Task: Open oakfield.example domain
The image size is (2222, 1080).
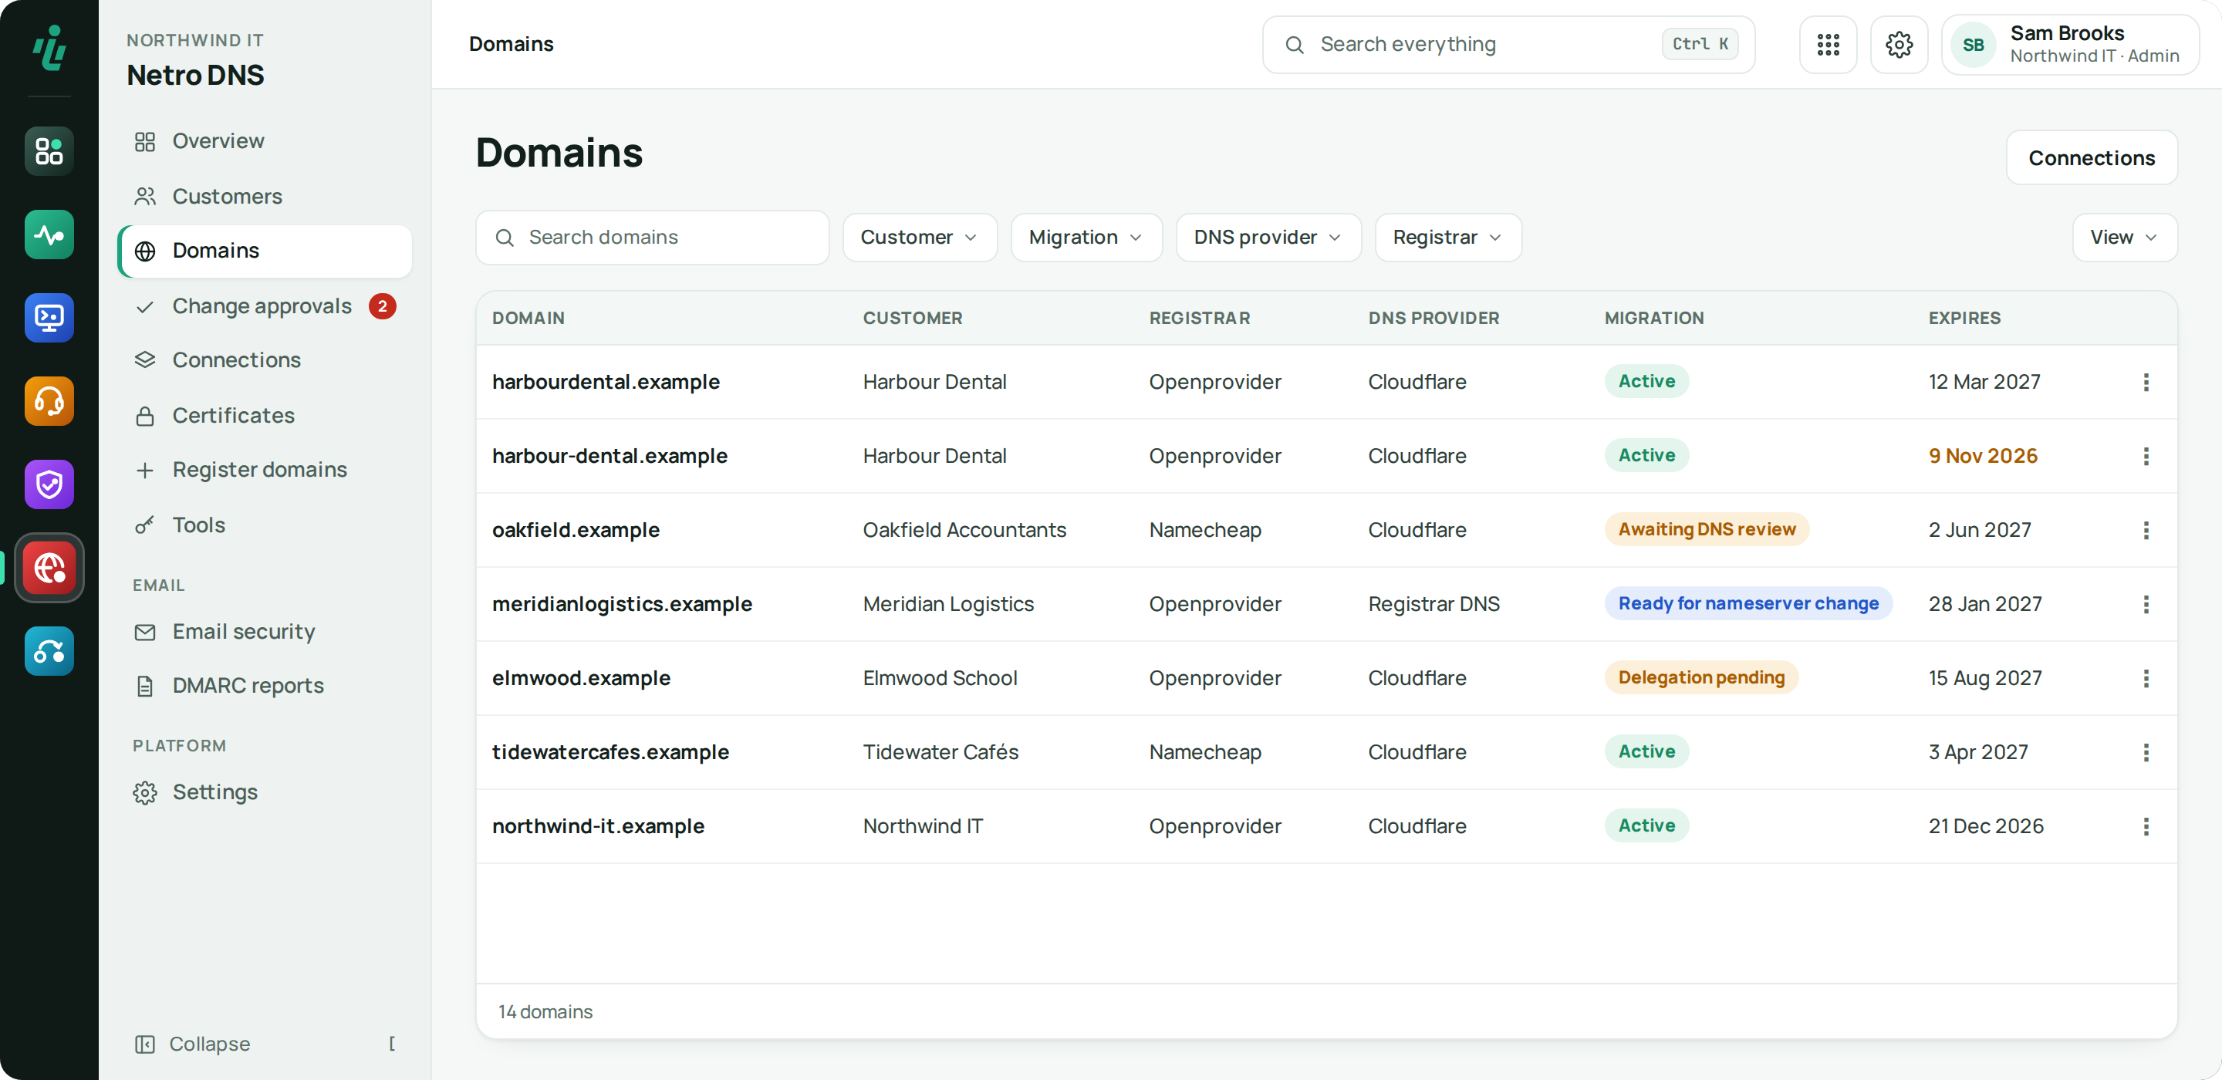Action: point(576,531)
